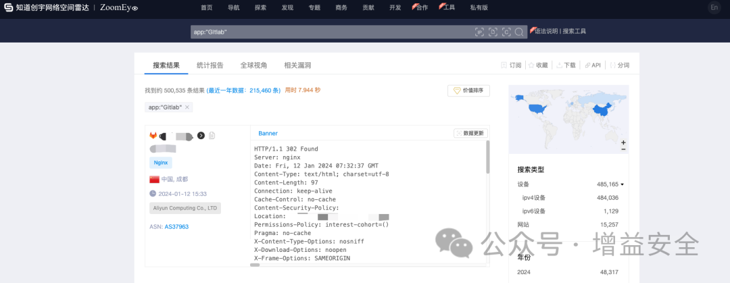
Task: Click the GitLab fox icon on result card
Action: tap(153, 136)
